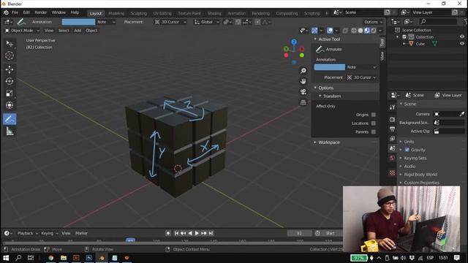468x263 pixels.
Task: Click the outliner search field
Action: coord(438,21)
